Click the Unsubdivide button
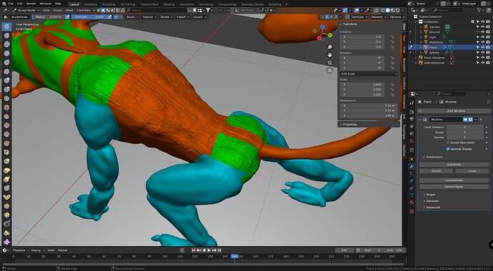The width and height of the screenshot is (493, 271). pyautogui.click(x=454, y=180)
